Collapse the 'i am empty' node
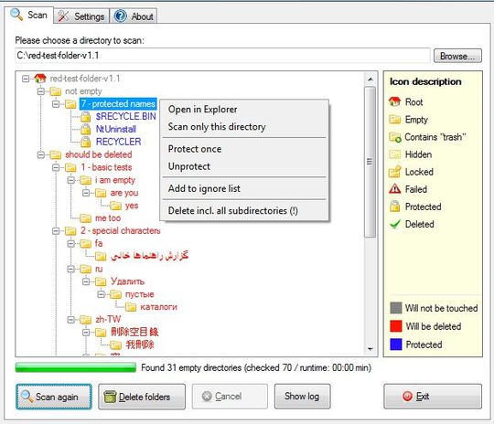 (70, 180)
